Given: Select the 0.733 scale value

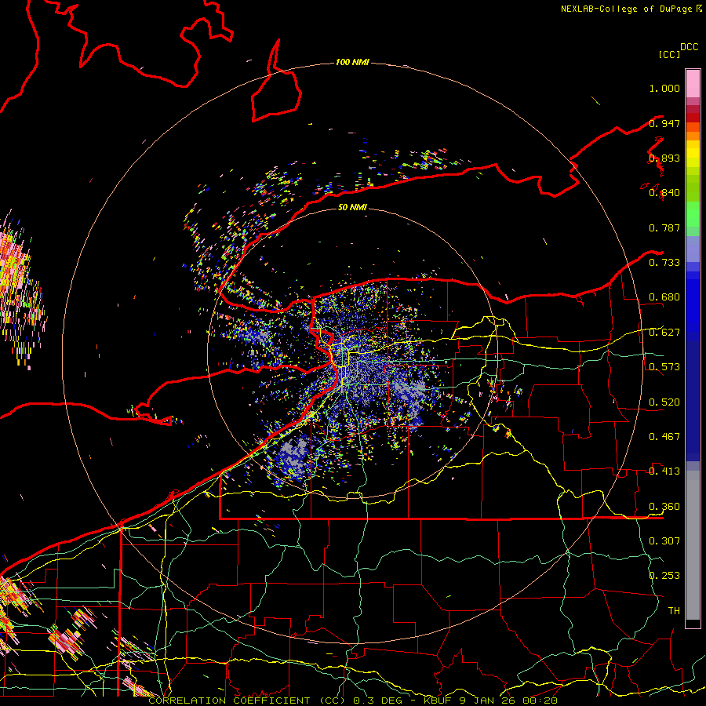Looking at the screenshot, I should [664, 263].
